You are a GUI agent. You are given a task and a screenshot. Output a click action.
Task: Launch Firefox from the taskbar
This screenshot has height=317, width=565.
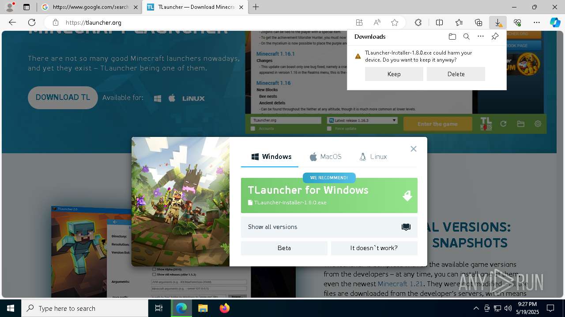(225, 308)
